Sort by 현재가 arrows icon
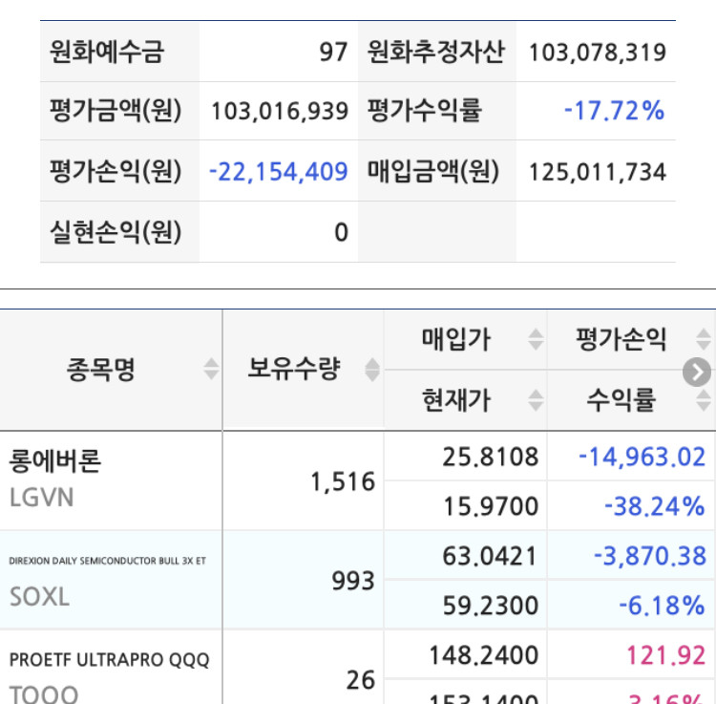Viewport: 716px width, 704px height. [x=536, y=400]
